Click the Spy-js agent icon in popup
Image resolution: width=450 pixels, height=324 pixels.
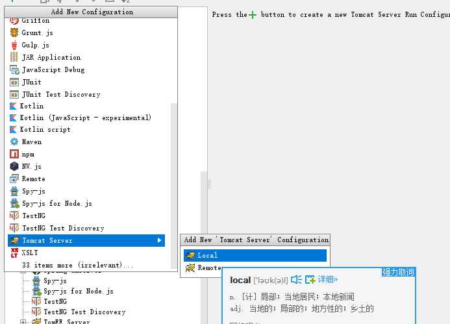click(14, 191)
